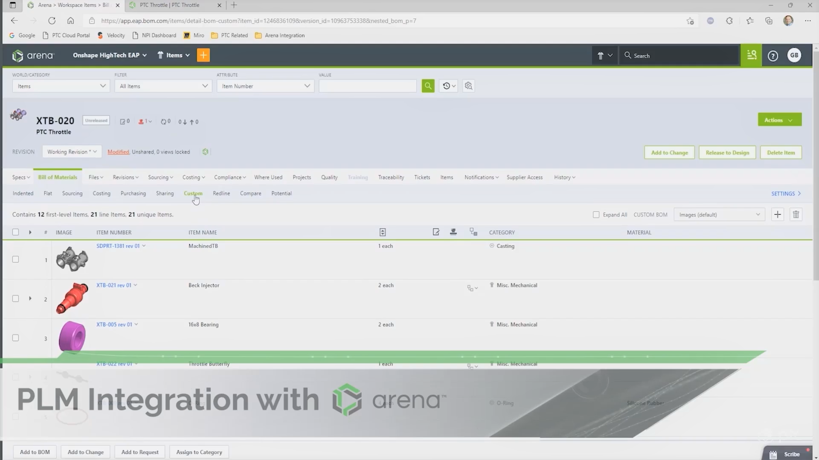Click the Modified status link
819x460 pixels.
118,152
